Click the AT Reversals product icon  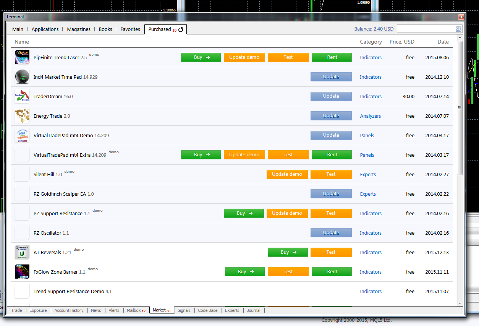pyautogui.click(x=22, y=252)
